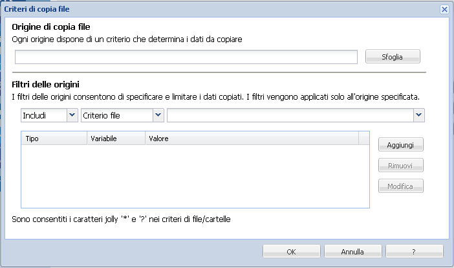
Task: Expand the Criterio file dropdown arrow
Action: pyautogui.click(x=158, y=115)
